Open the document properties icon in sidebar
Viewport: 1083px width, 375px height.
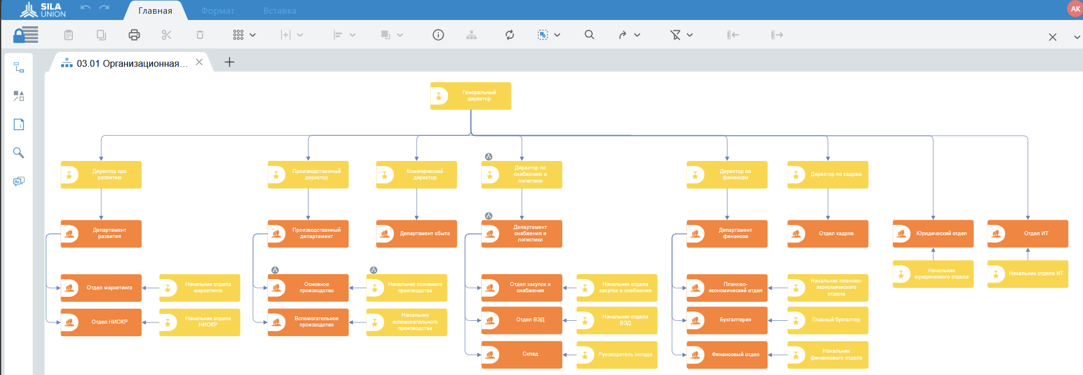coord(19,124)
